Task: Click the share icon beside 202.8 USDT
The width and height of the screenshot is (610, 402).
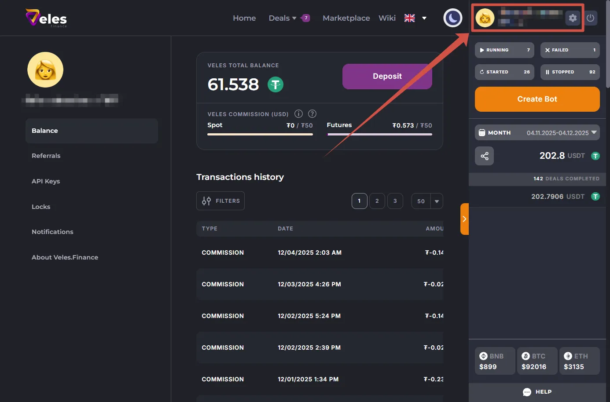Action: (x=484, y=156)
